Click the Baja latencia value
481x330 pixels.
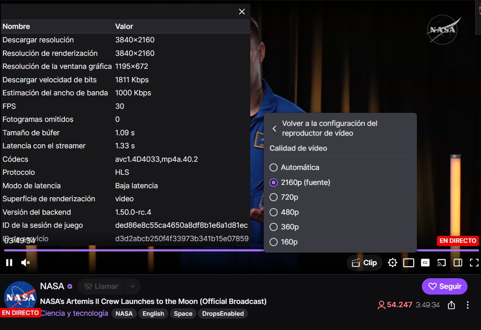pyautogui.click(x=136, y=186)
